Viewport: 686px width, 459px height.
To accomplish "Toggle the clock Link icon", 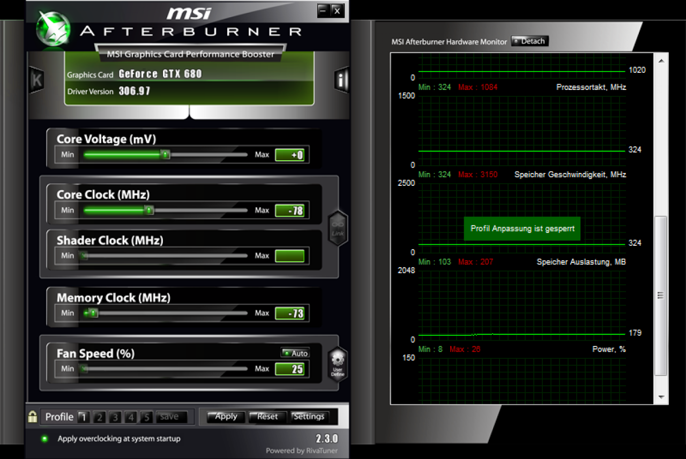I will [338, 228].
